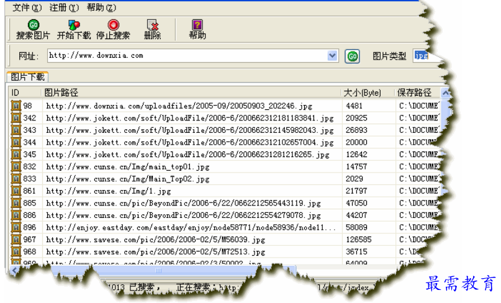The image size is (501, 303).
Task: Click the green GO button beside address
Action: coord(352,56)
